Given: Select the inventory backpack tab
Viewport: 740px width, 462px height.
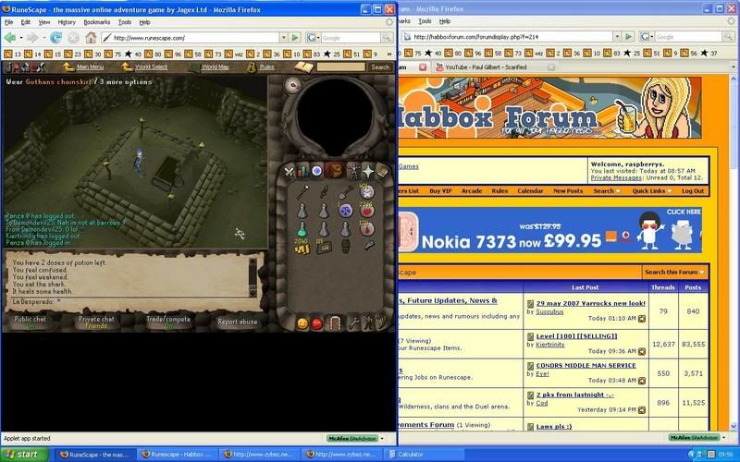Looking at the screenshot, I should [x=335, y=170].
